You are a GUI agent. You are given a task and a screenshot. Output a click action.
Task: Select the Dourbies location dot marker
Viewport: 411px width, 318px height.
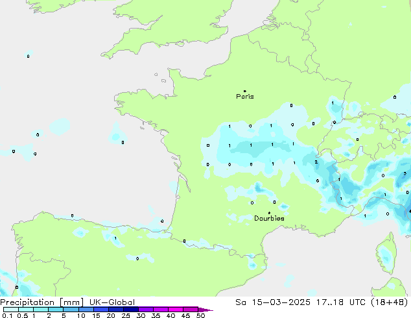269,213
